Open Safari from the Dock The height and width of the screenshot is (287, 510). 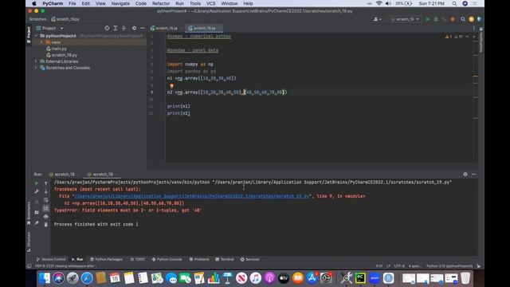87,278
